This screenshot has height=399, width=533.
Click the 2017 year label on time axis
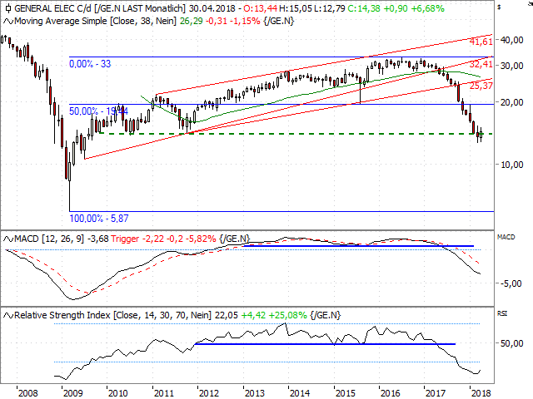(x=436, y=393)
